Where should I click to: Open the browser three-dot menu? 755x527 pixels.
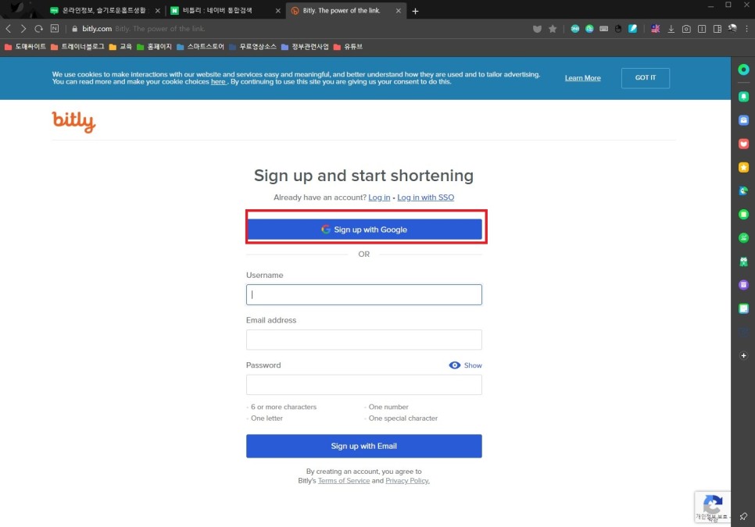tap(747, 29)
